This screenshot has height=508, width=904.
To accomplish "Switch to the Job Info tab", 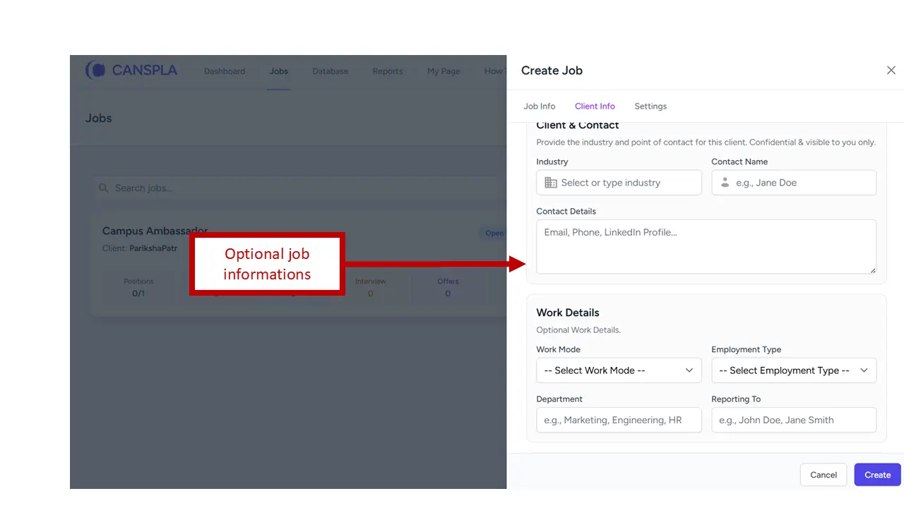I will (x=540, y=107).
